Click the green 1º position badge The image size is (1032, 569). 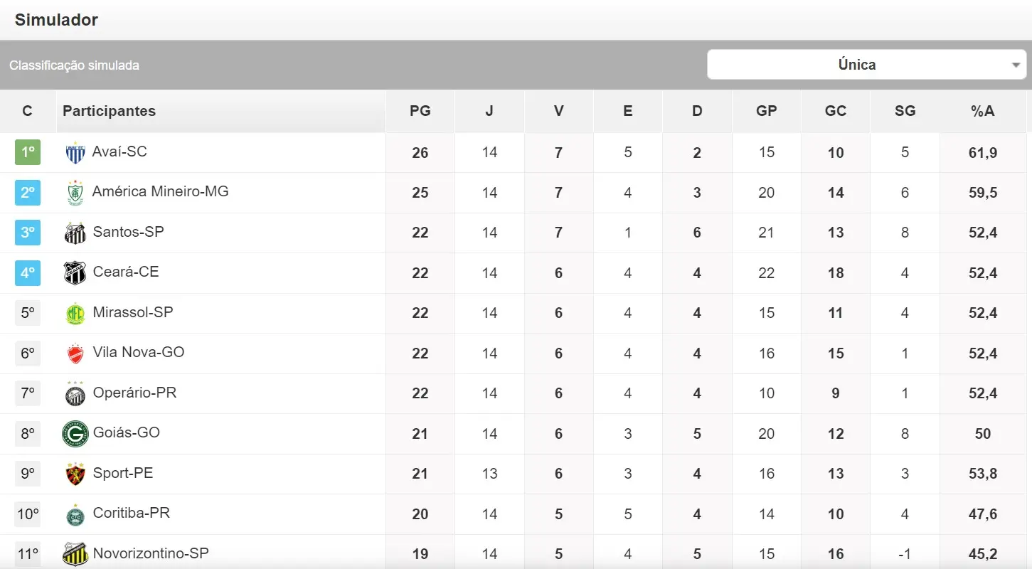pyautogui.click(x=28, y=152)
